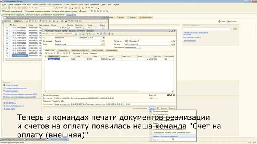Click the sort ascending icon in the goods table toolbar
The height and width of the screenshot is (144, 257).
click(67, 53)
